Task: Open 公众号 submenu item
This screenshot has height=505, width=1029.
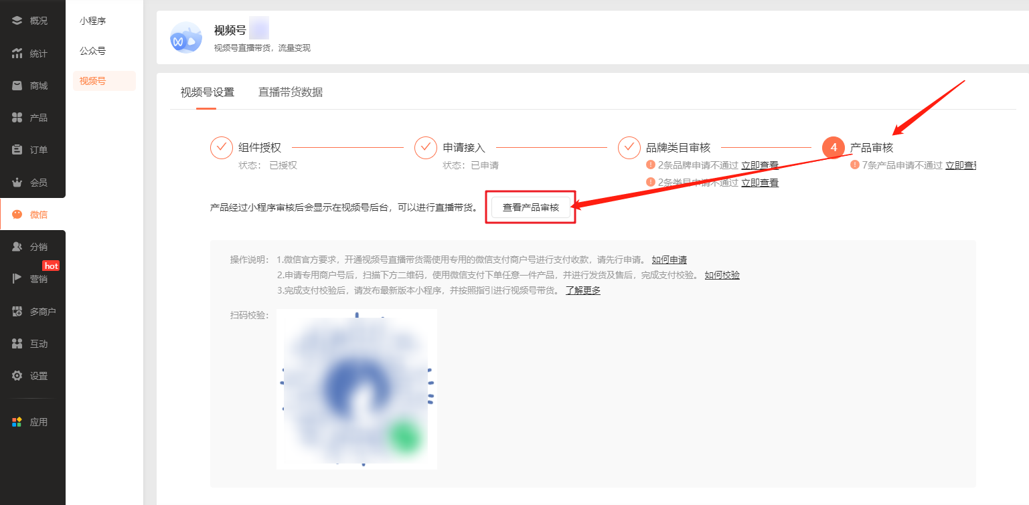Action: coord(92,51)
